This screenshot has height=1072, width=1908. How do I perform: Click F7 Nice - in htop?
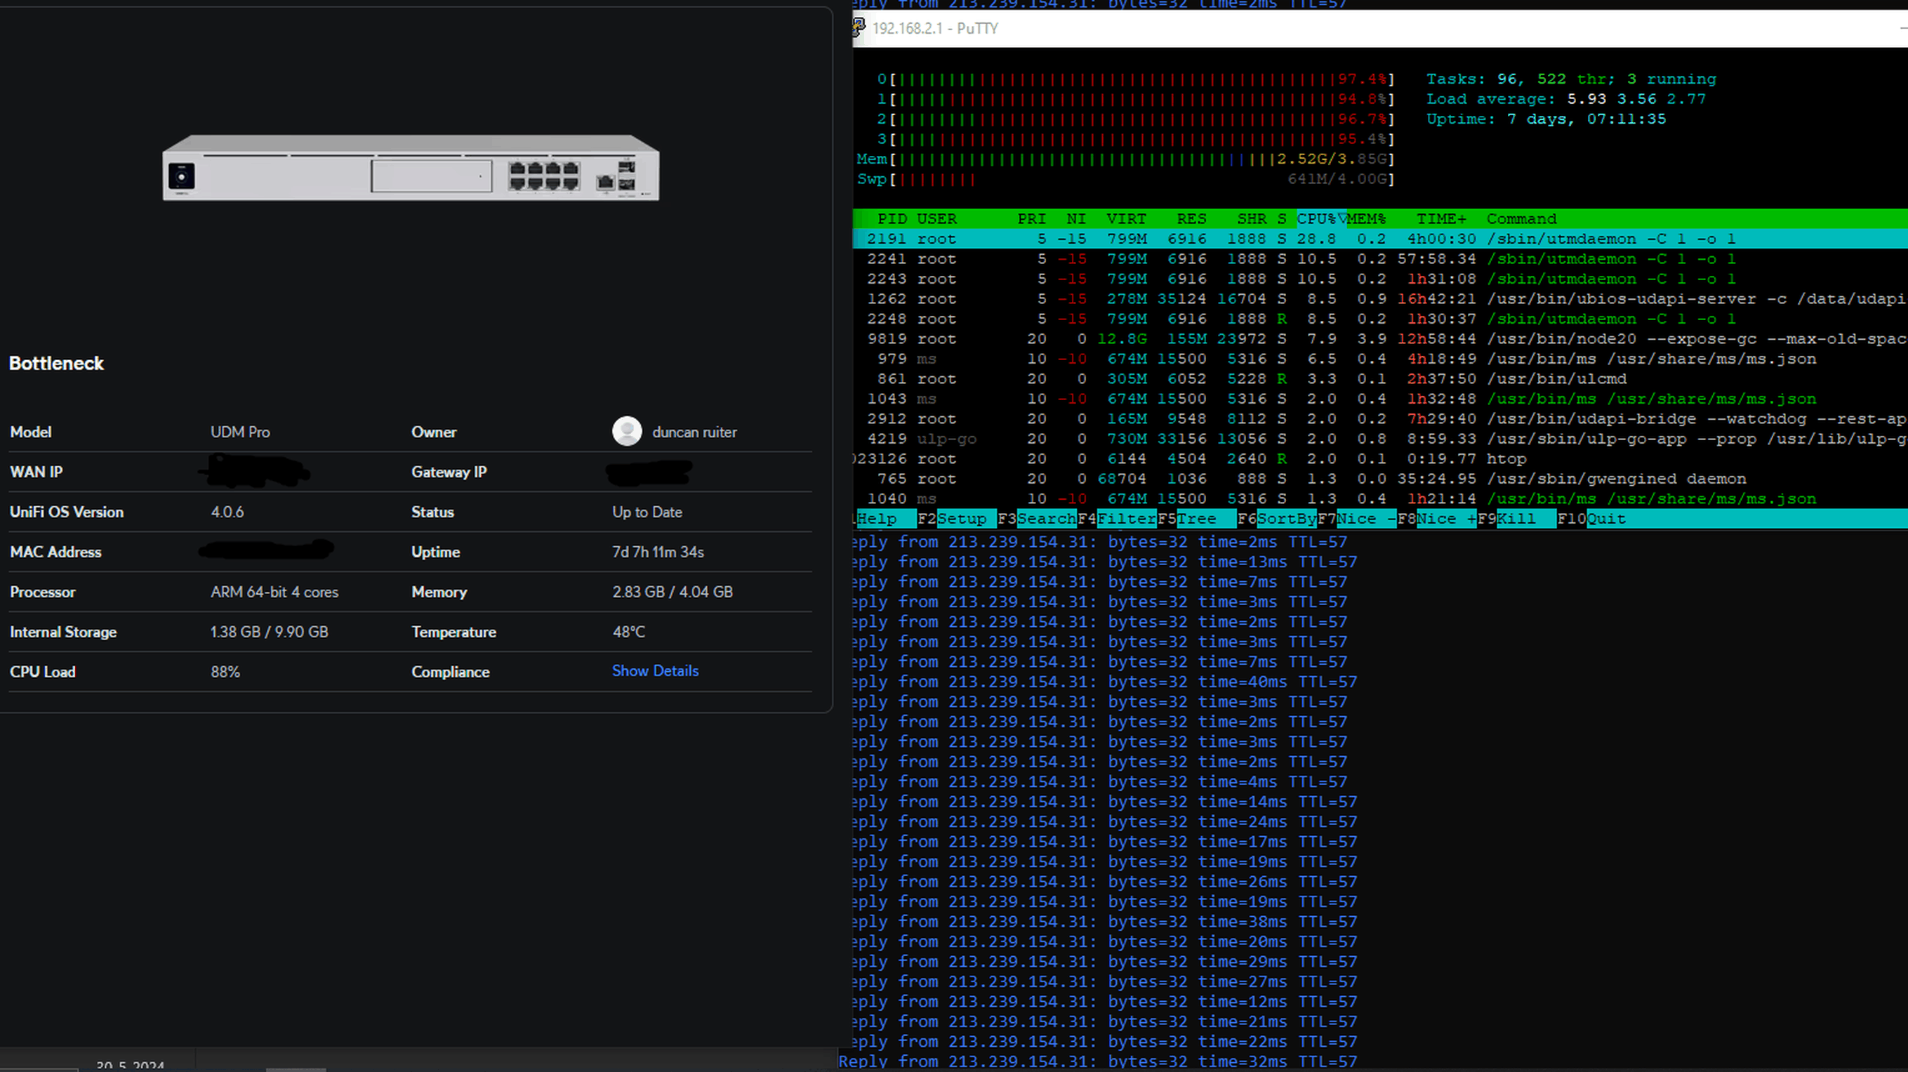pyautogui.click(x=1357, y=519)
